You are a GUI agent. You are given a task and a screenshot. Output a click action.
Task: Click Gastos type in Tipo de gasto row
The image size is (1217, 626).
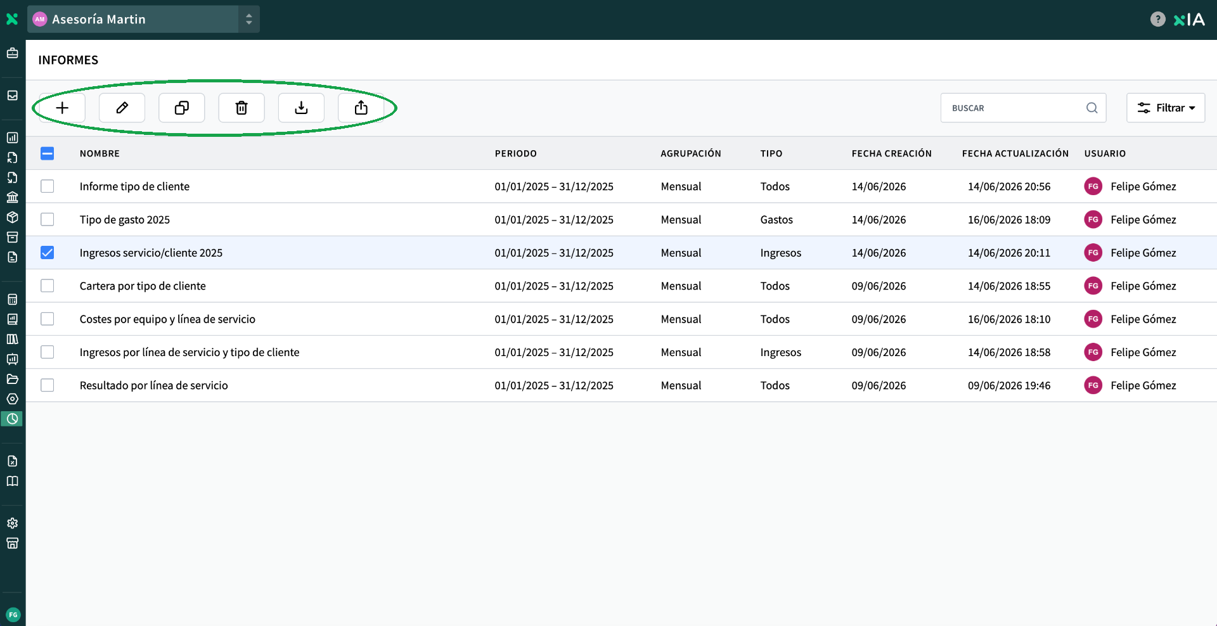click(776, 219)
